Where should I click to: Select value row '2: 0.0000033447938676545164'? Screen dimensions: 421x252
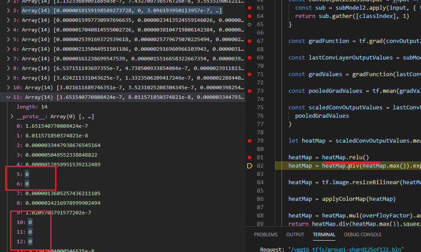tap(59, 145)
